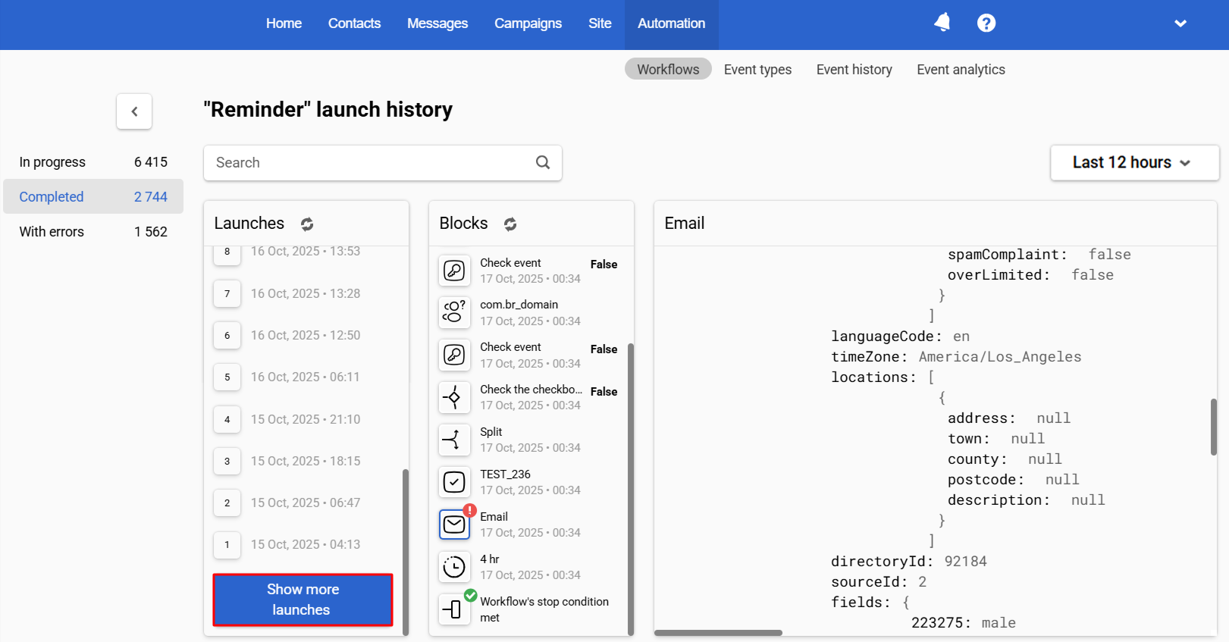Screen dimensions: 1229x642
Task: Open launch number 5
Action: [x=227, y=377]
